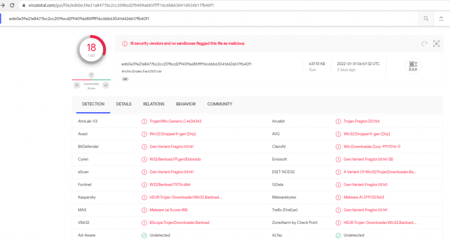Reanalyze the file with the circular arrow icon
This screenshot has width=450, height=241.
[x=425, y=44]
